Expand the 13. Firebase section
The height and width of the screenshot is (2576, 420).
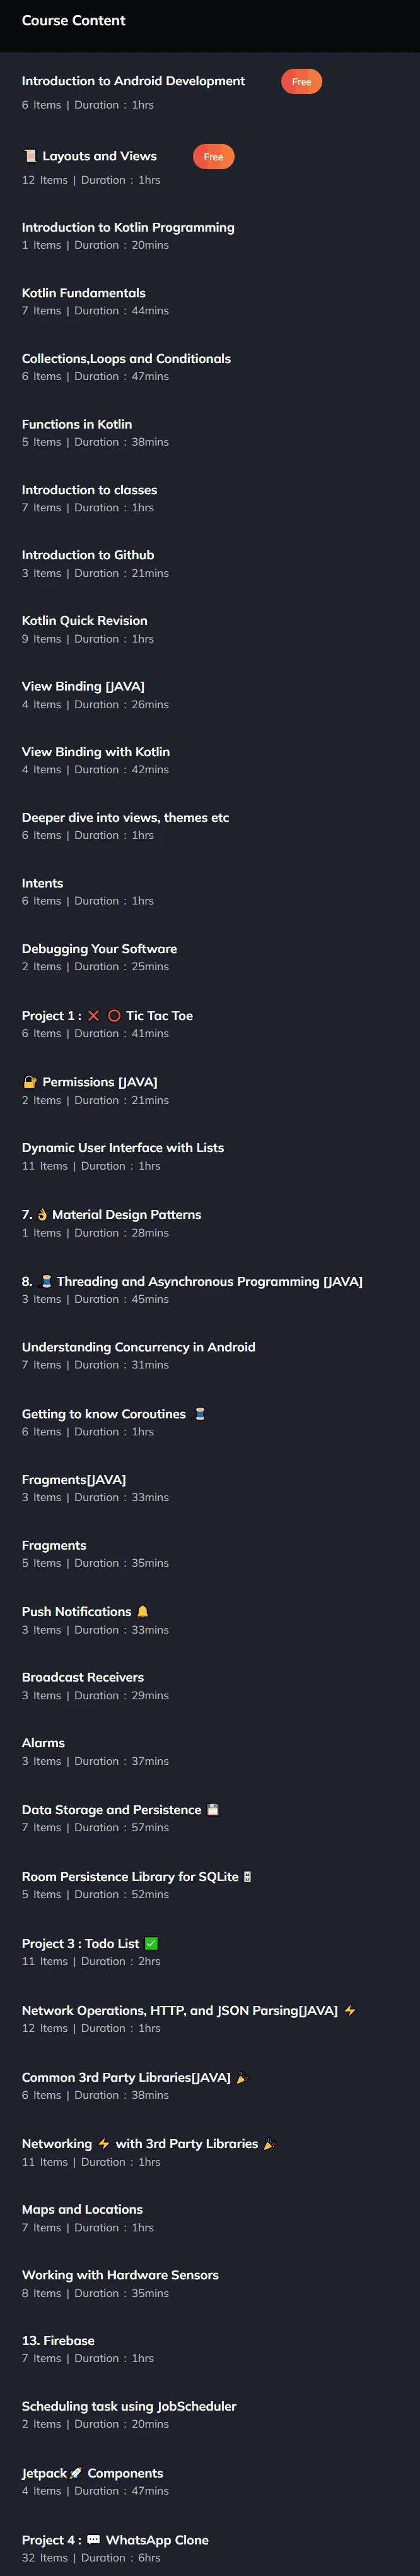tap(210, 2348)
